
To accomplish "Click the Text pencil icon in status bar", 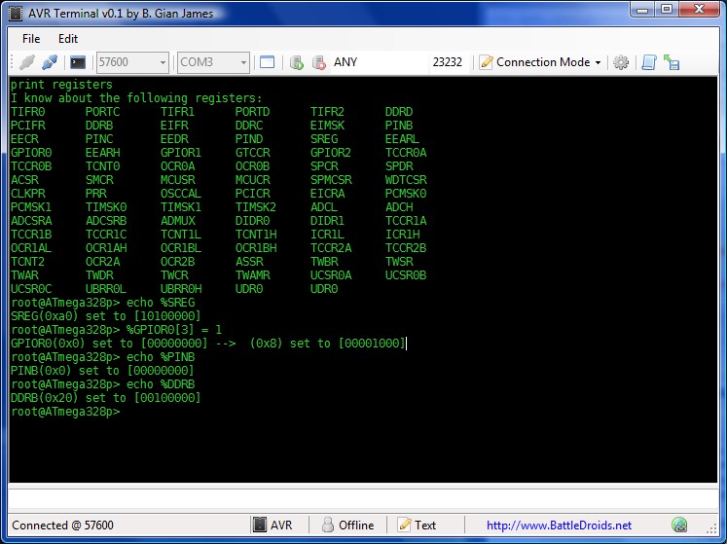I will coord(404,525).
